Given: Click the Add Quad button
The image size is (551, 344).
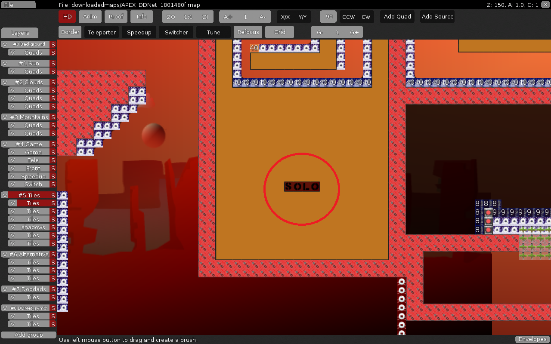Looking at the screenshot, I should pyautogui.click(x=397, y=16).
